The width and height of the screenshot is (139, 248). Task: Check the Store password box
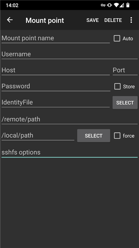tap(117, 86)
